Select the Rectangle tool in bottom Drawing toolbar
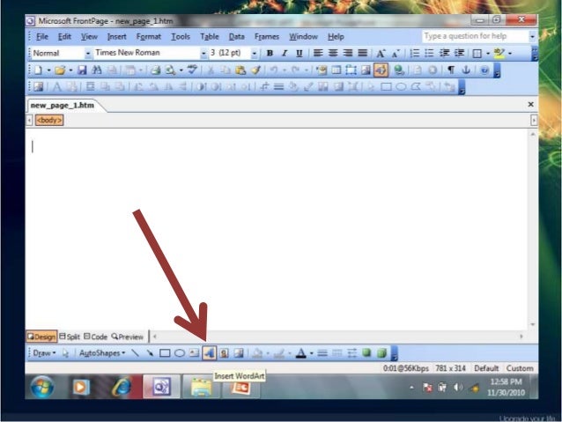This screenshot has width=562, height=422. click(x=165, y=353)
